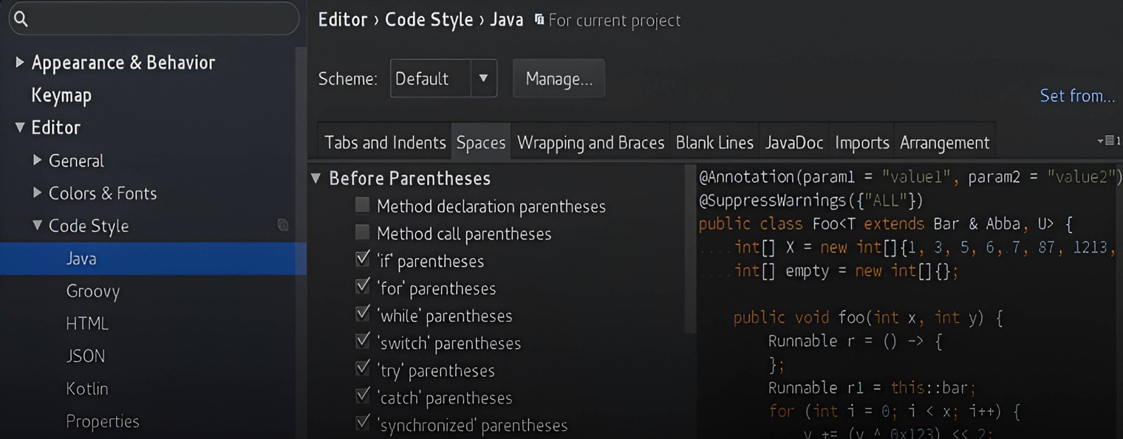Open the Scheme dropdown

point(483,78)
